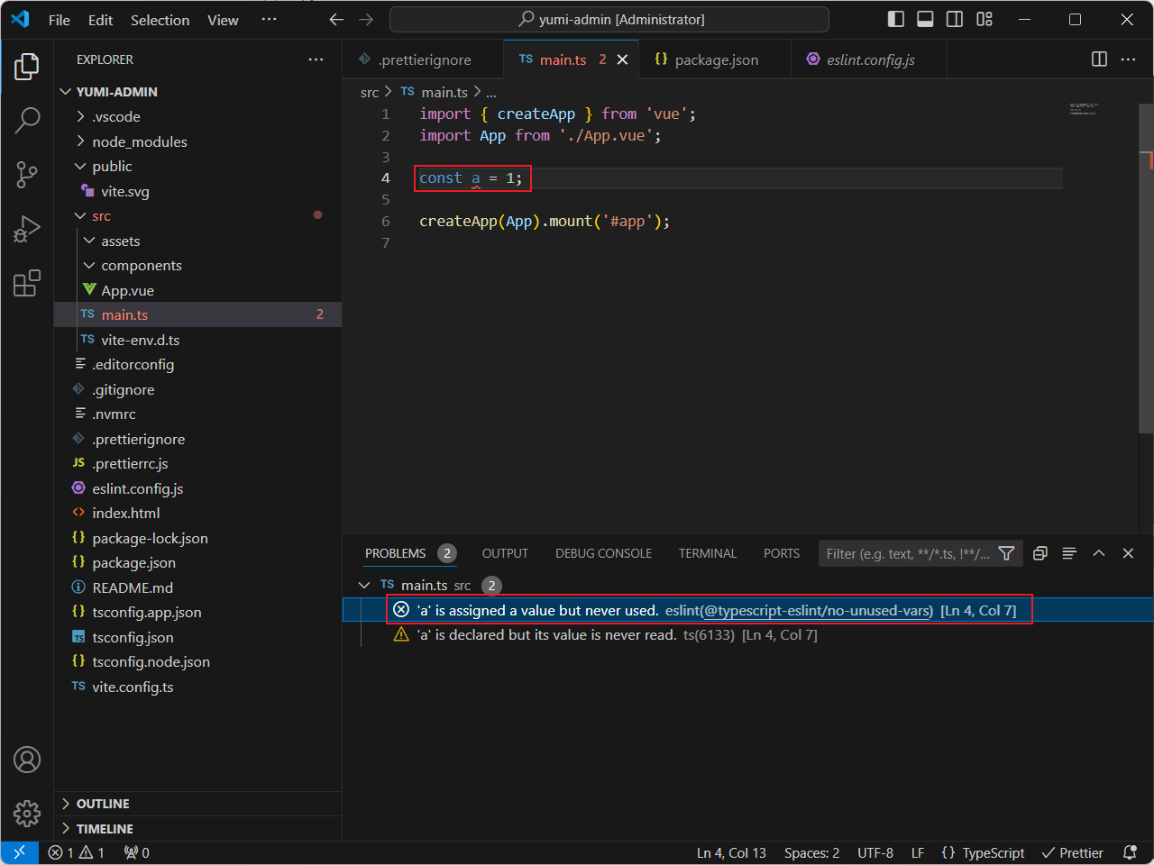Switch to the DEBUG CONSOLE tab
The height and width of the screenshot is (865, 1154).
point(603,553)
